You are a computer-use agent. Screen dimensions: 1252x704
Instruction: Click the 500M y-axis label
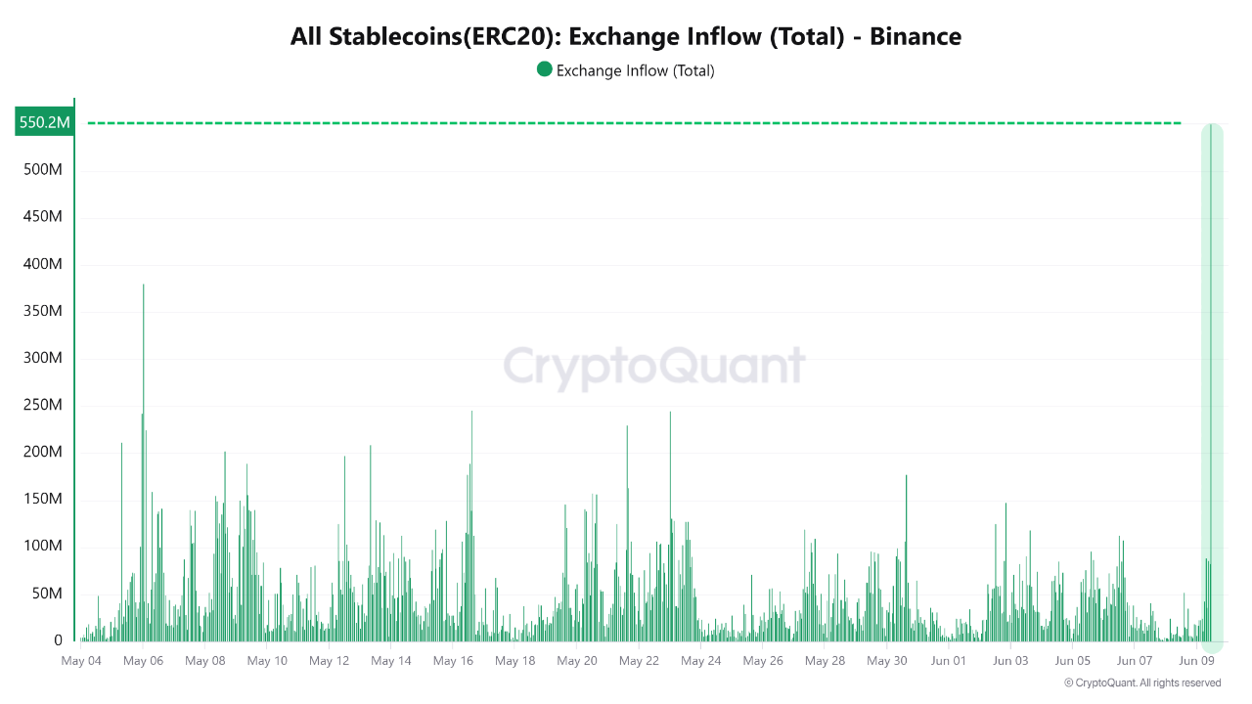click(42, 171)
